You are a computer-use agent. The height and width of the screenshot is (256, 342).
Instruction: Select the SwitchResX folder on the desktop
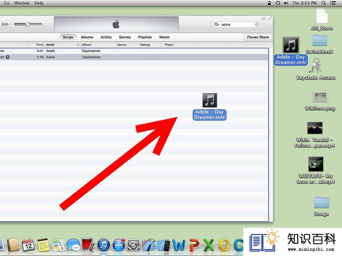(x=319, y=44)
